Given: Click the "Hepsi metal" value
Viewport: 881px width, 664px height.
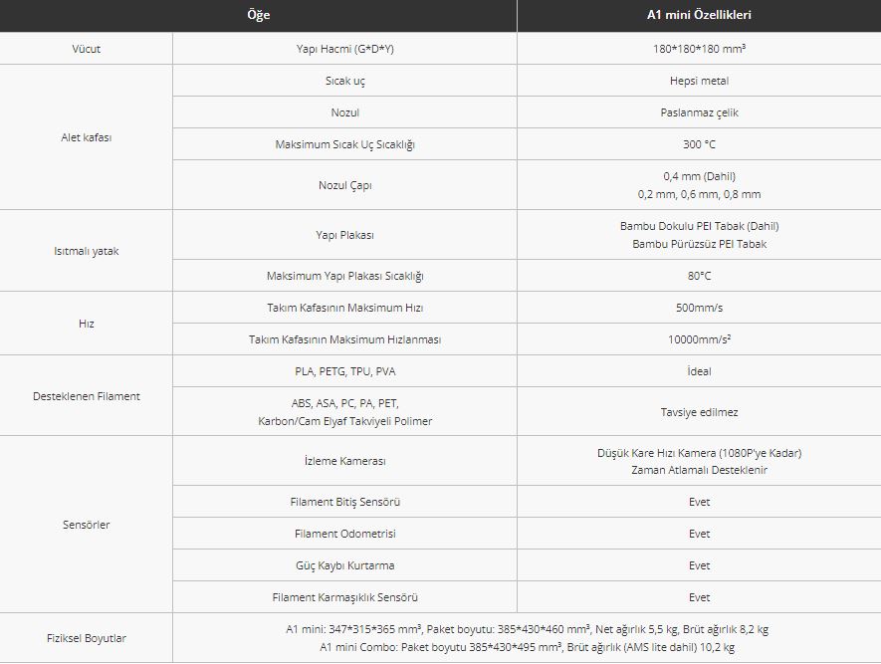Looking at the screenshot, I should pos(699,81).
